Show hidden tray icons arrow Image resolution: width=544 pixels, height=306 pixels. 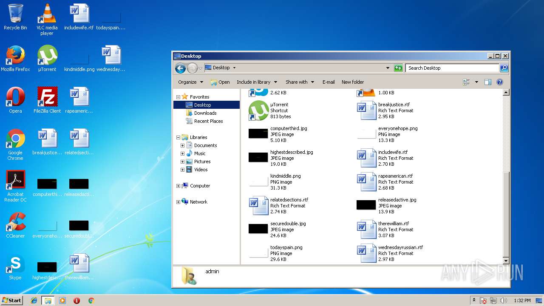click(474, 300)
